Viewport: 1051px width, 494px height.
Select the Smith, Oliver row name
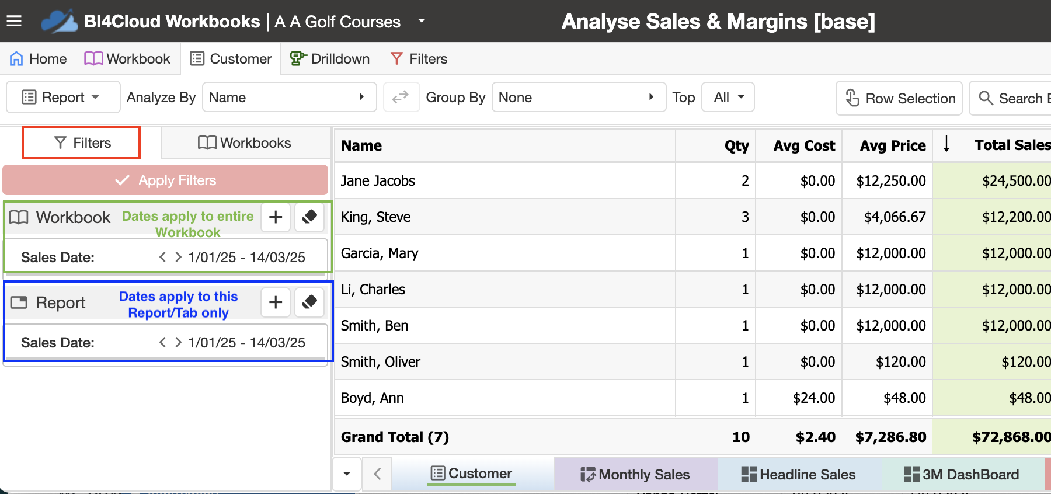[380, 362]
